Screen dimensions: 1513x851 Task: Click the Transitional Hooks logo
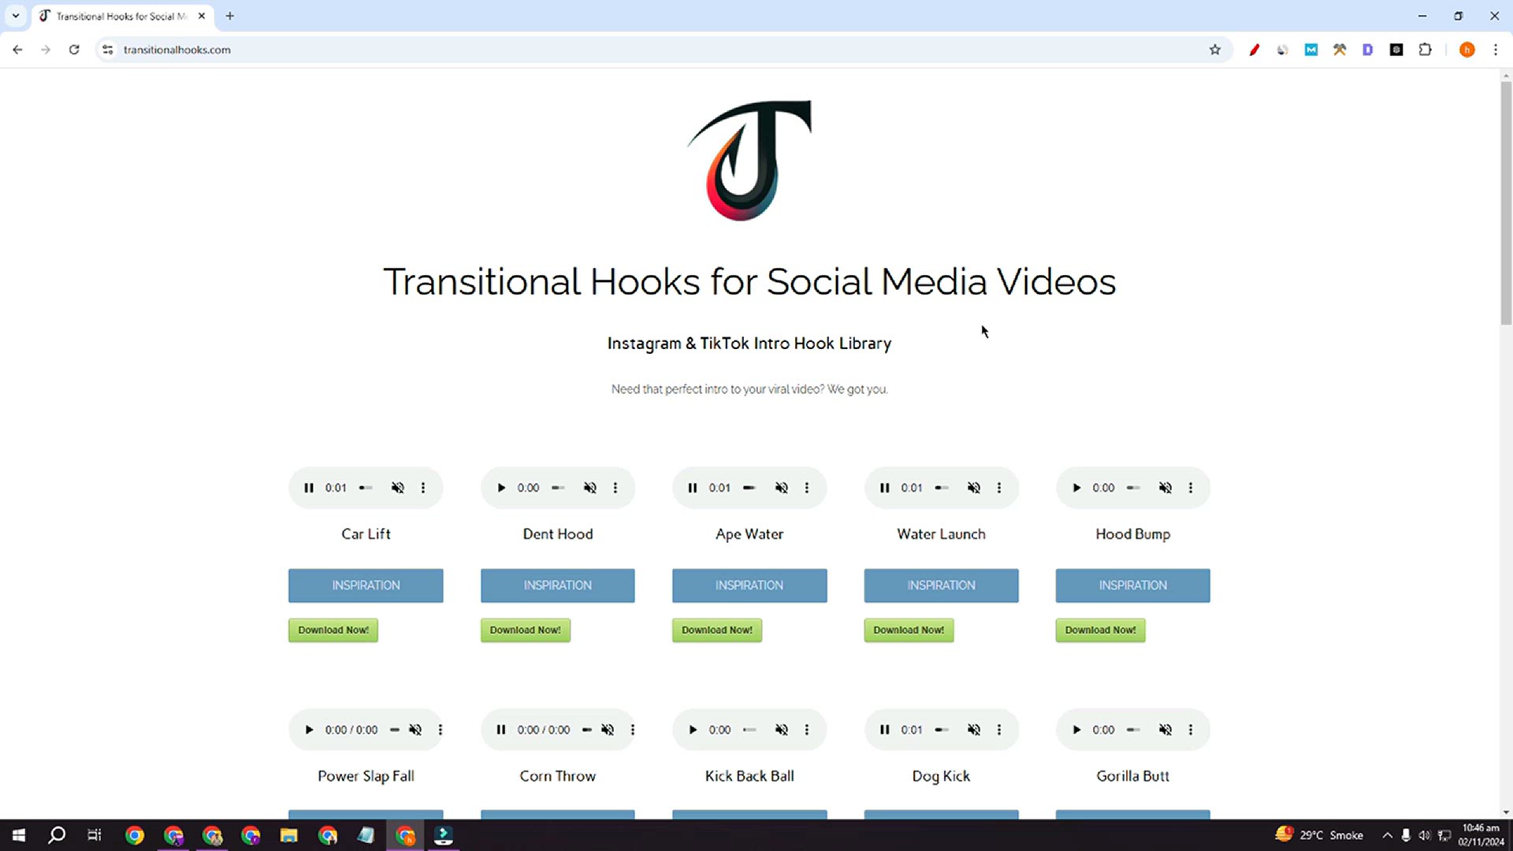[x=749, y=160]
